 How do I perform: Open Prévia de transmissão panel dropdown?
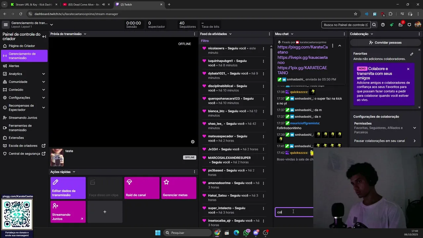(85, 34)
